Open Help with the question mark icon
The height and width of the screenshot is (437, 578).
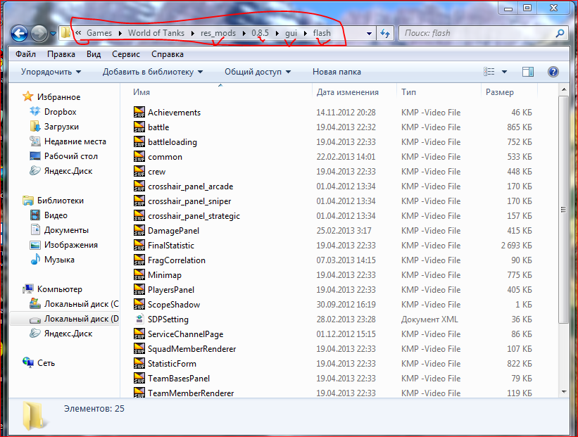pos(553,72)
